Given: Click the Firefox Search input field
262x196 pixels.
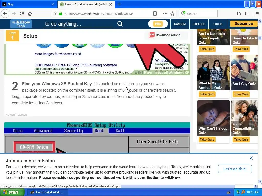Looking at the screenshot, I should pyautogui.click(x=198, y=14).
